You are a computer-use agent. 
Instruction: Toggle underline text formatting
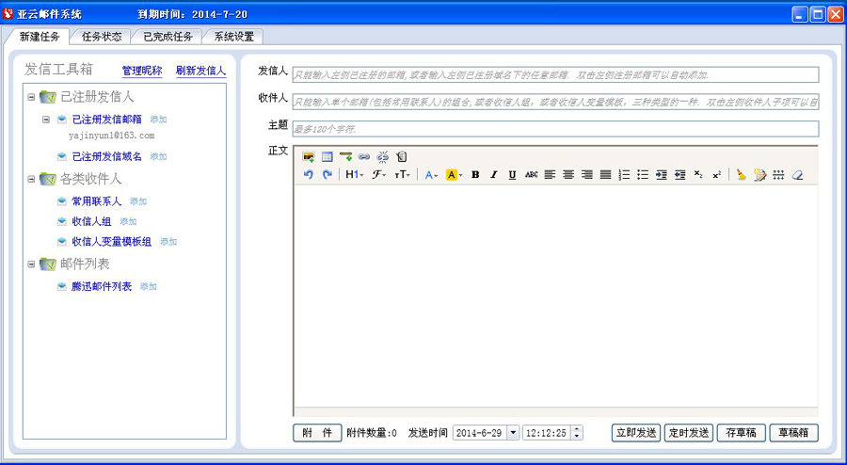tap(512, 175)
